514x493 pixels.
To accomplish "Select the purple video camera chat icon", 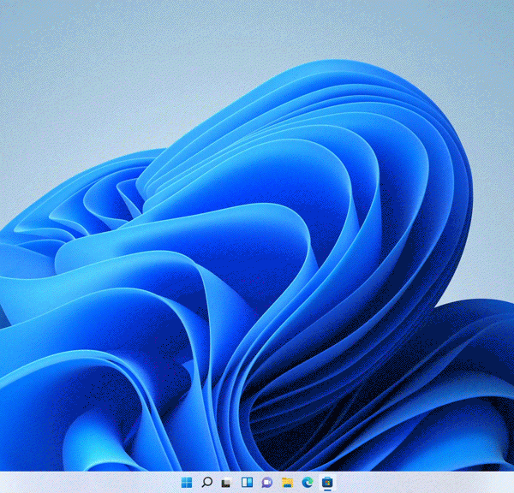I will [266, 483].
